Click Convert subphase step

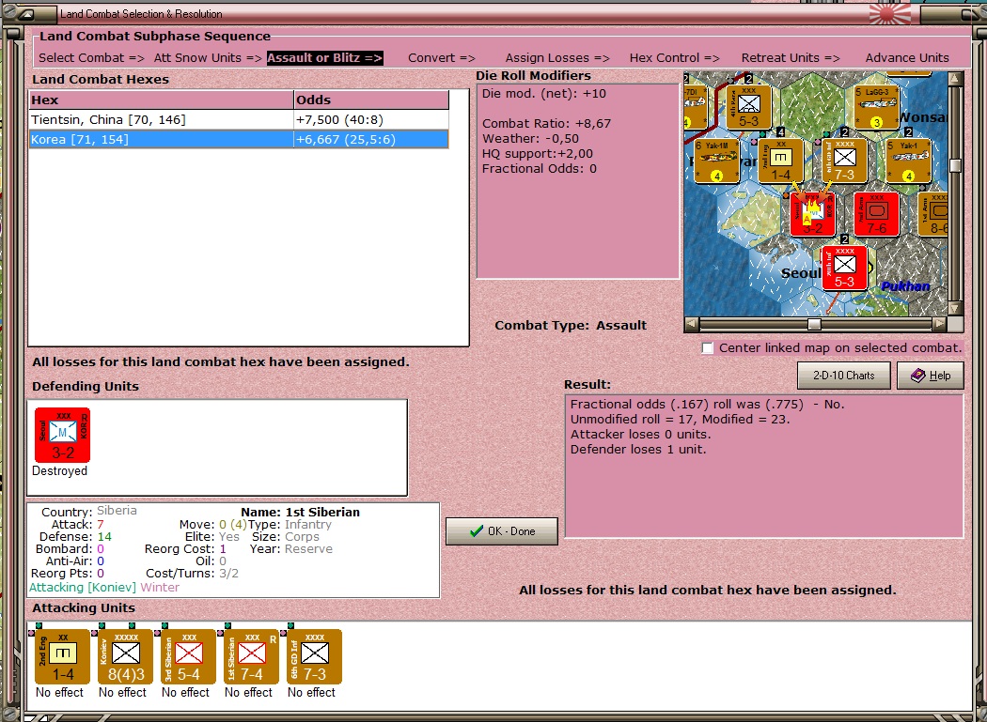click(x=442, y=58)
